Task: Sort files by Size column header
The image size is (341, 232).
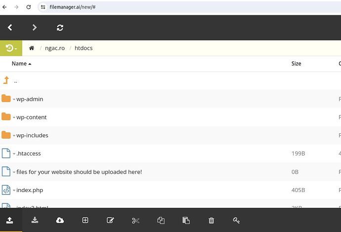Action: click(296, 64)
